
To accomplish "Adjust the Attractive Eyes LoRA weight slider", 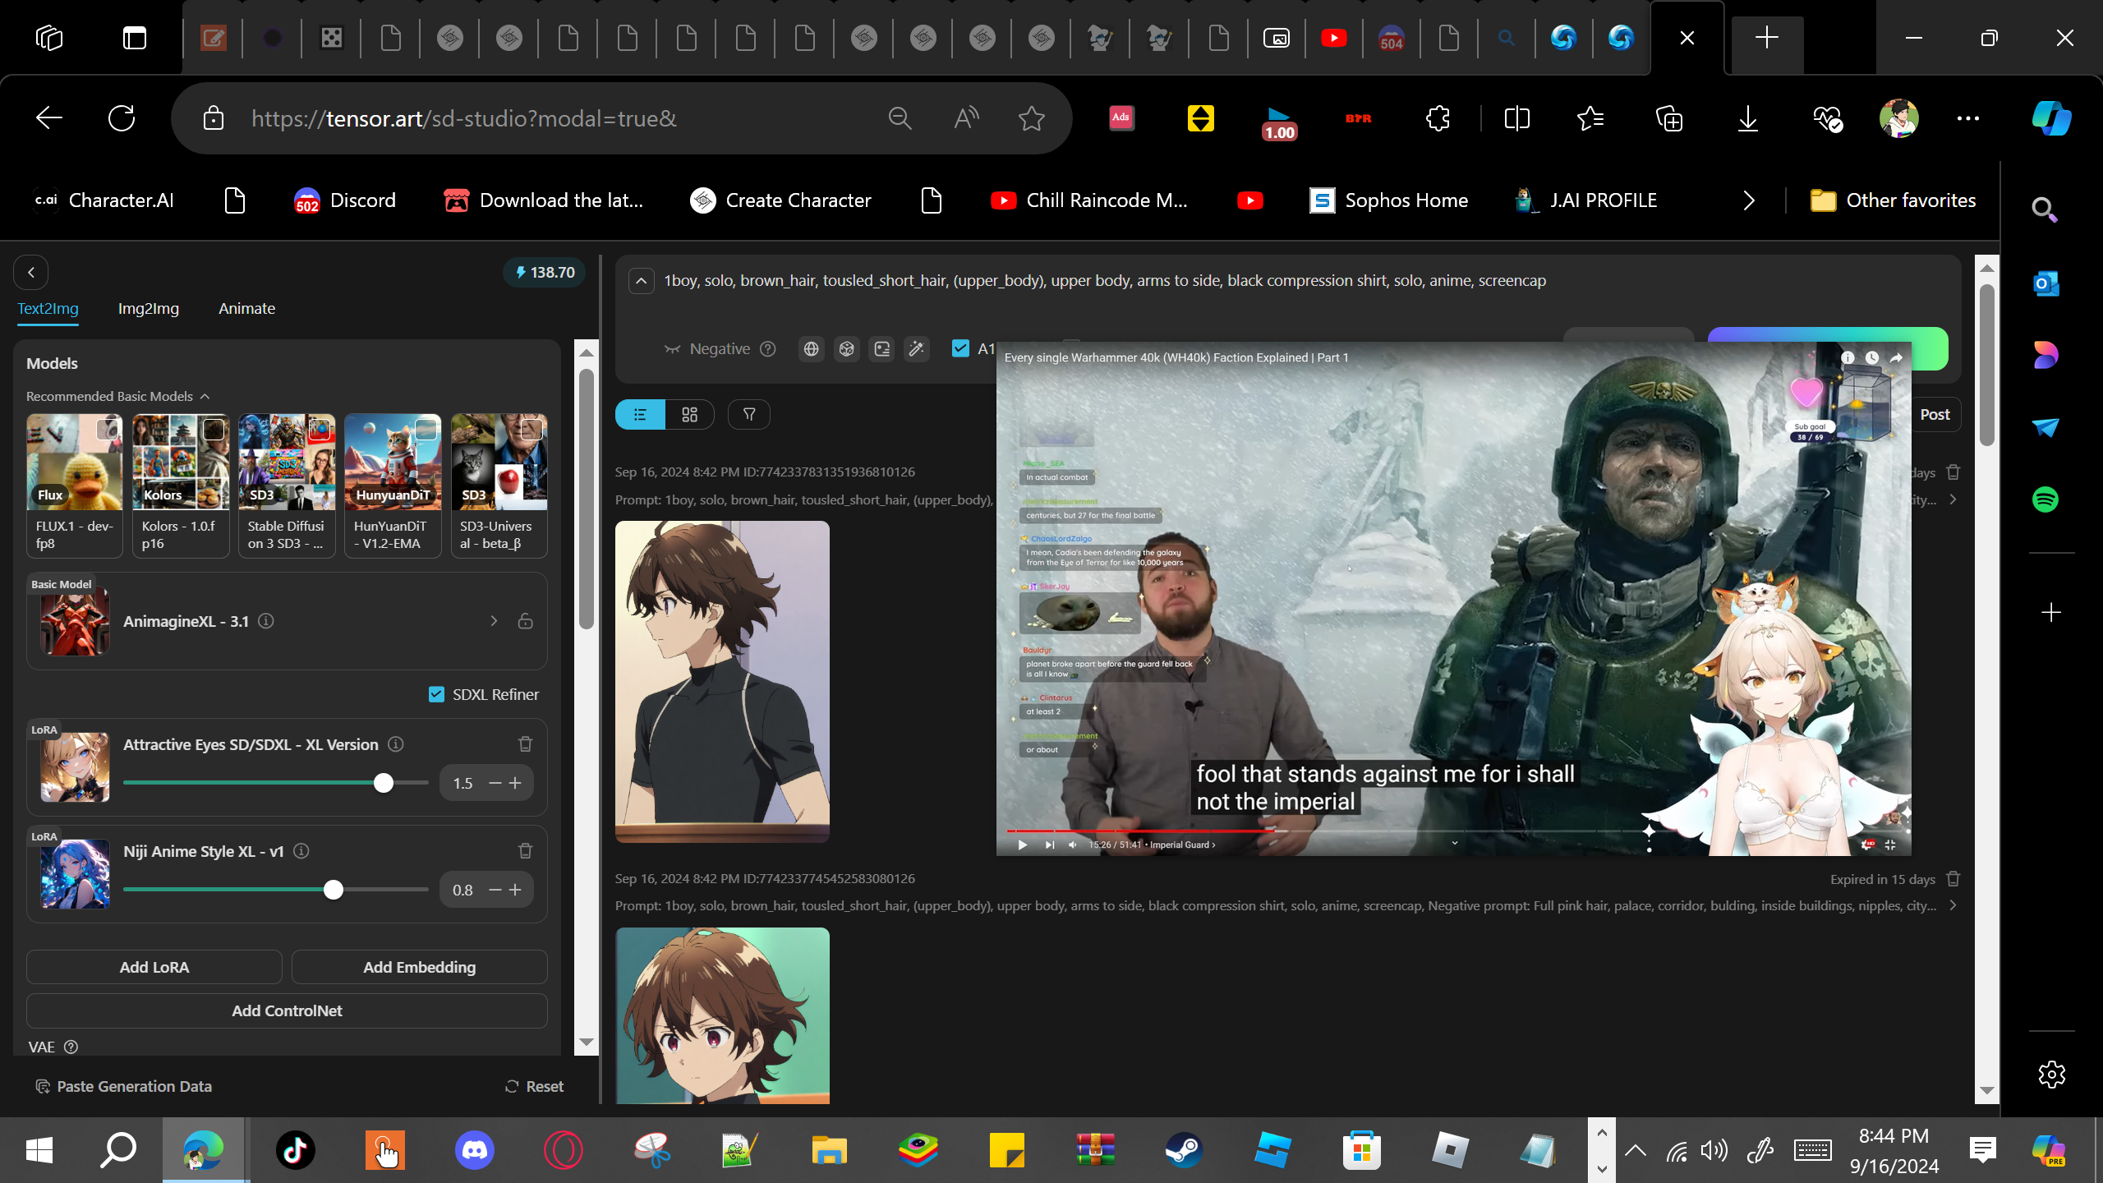I will [384, 783].
